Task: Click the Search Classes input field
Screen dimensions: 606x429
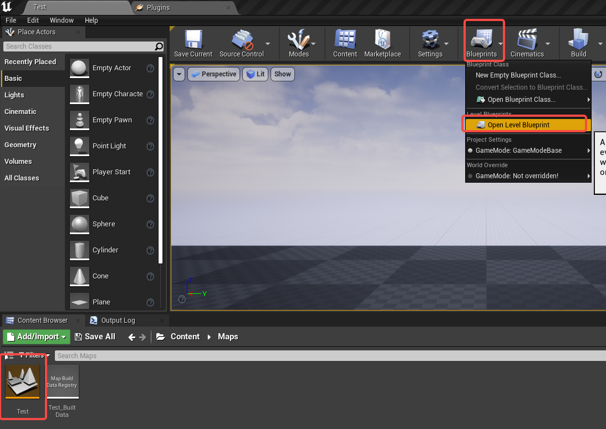Action: pyautogui.click(x=79, y=46)
